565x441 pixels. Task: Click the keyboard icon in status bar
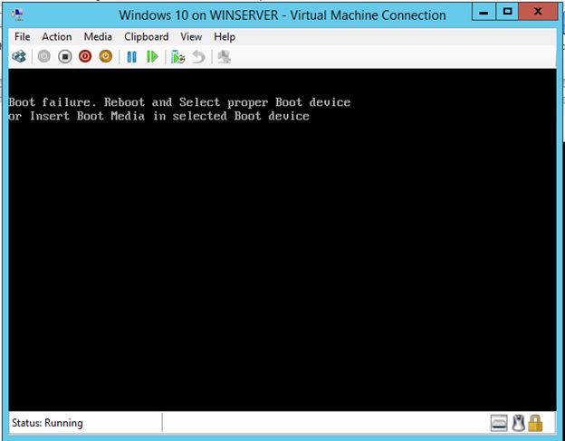(x=499, y=423)
